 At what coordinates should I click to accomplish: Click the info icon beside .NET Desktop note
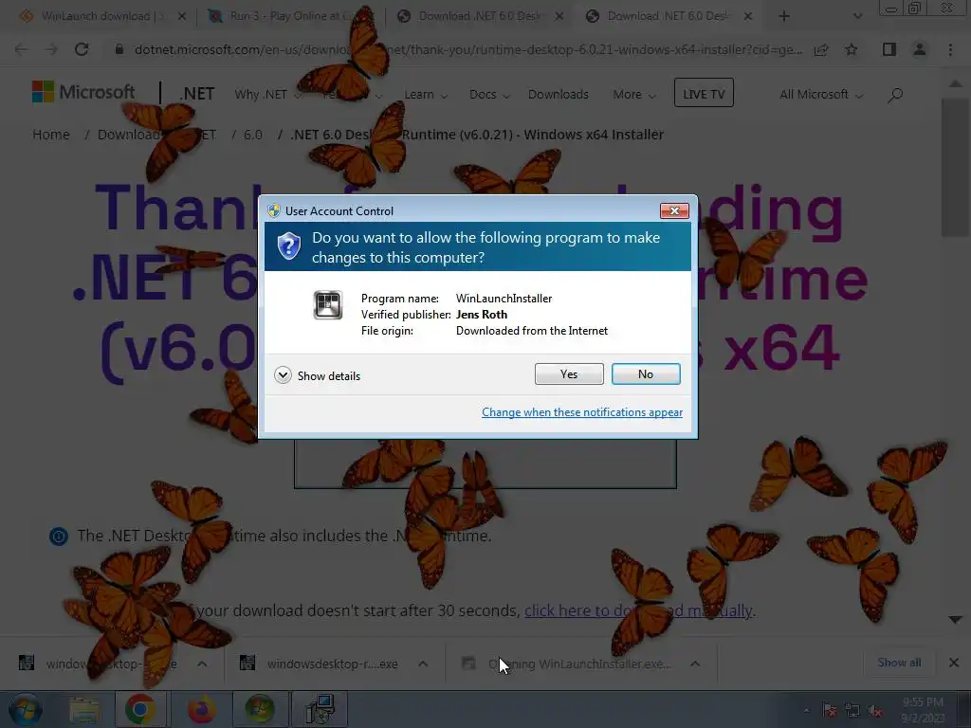point(58,537)
